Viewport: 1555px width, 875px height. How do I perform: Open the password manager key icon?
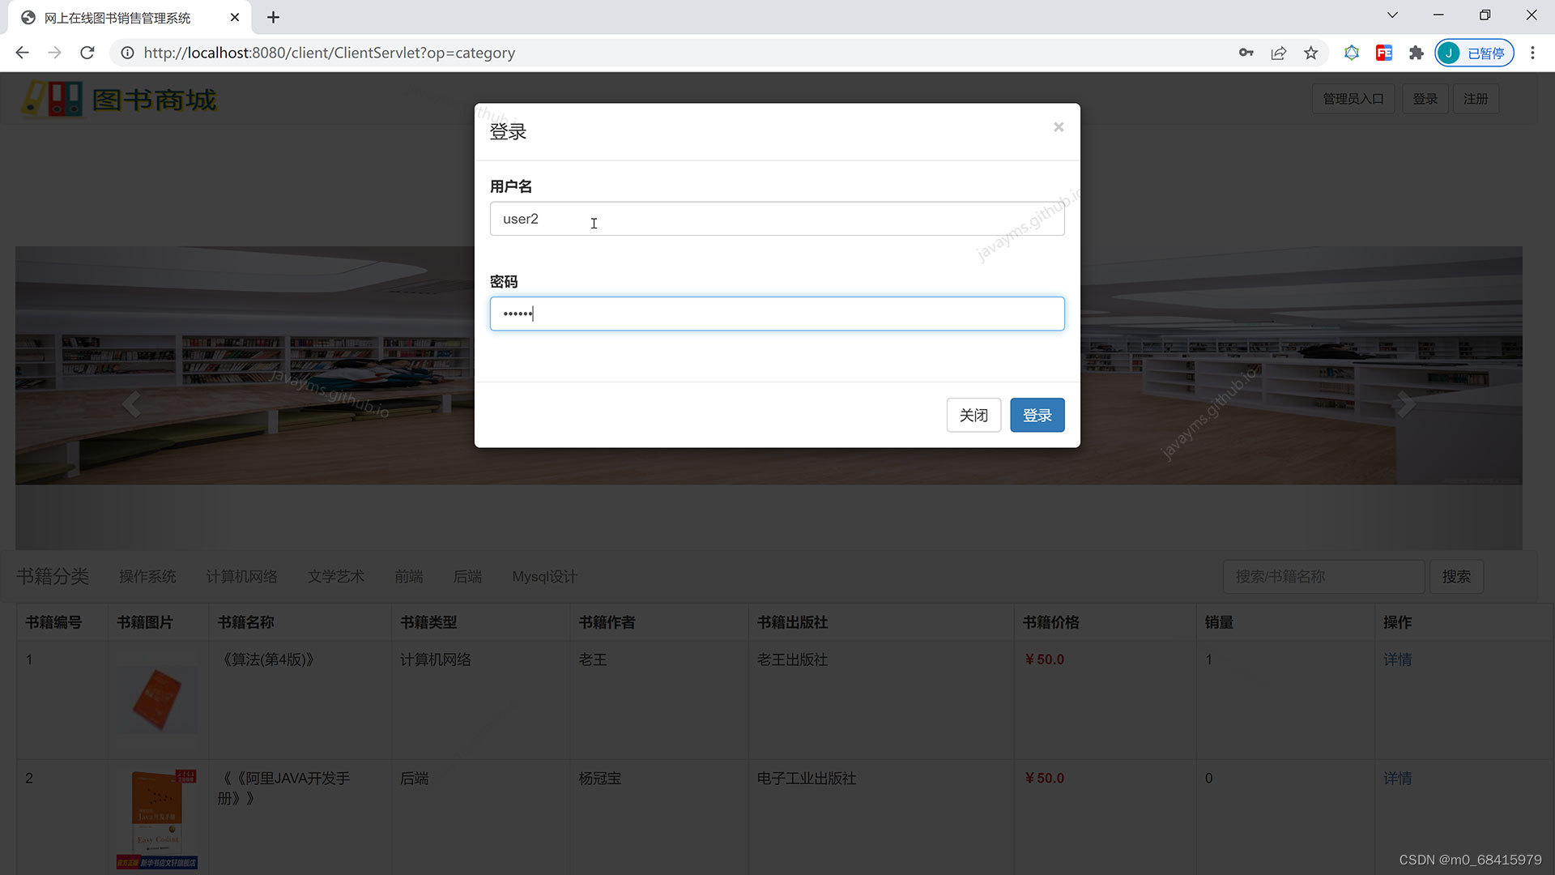[1246, 53]
